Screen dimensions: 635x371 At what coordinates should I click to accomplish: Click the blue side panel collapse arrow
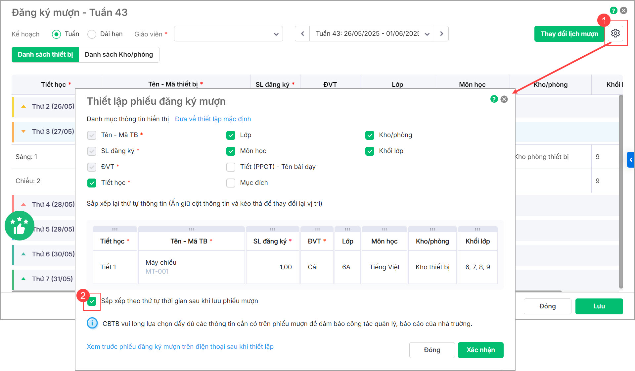coord(631,160)
